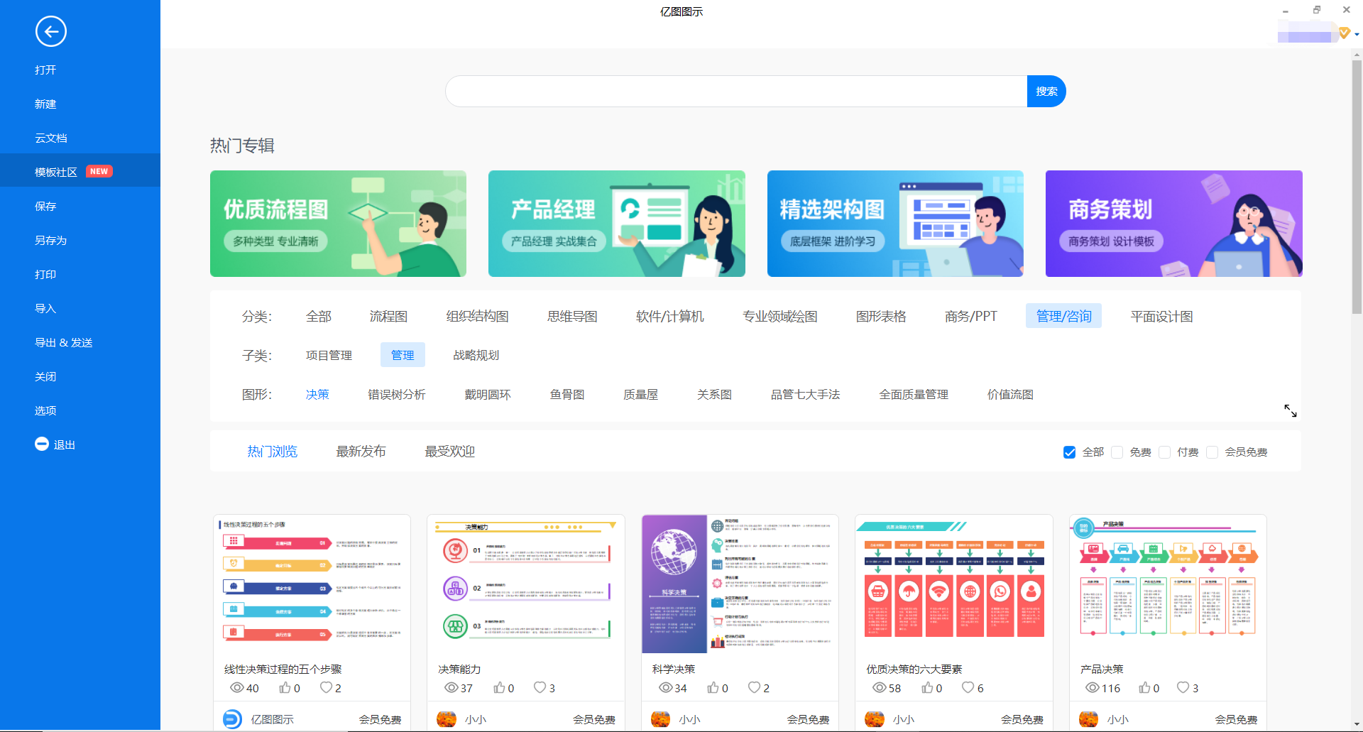Click the vertical scrollbar thumb
The image size is (1363, 732).
point(1357,186)
